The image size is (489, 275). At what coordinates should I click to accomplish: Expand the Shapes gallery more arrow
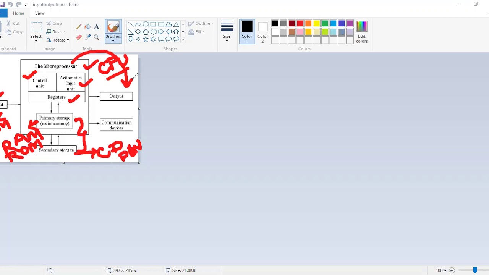click(x=183, y=39)
